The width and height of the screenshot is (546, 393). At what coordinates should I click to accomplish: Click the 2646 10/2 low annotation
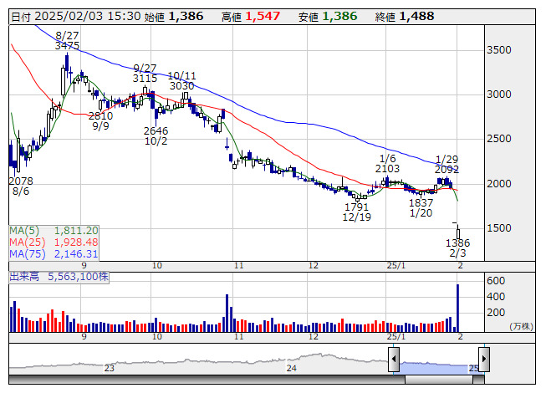tap(156, 135)
